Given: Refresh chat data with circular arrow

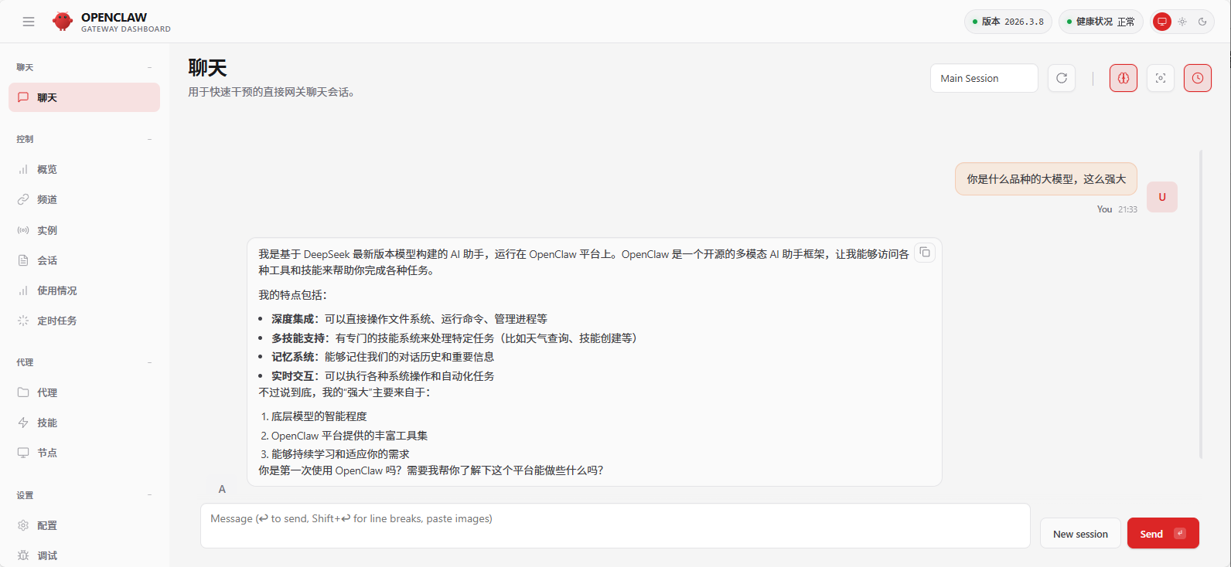Looking at the screenshot, I should tap(1062, 78).
